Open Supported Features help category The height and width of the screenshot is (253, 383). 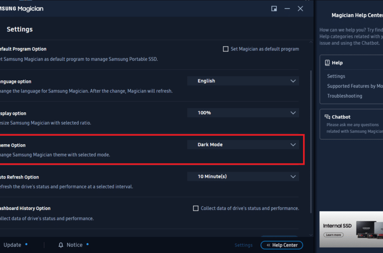click(355, 86)
